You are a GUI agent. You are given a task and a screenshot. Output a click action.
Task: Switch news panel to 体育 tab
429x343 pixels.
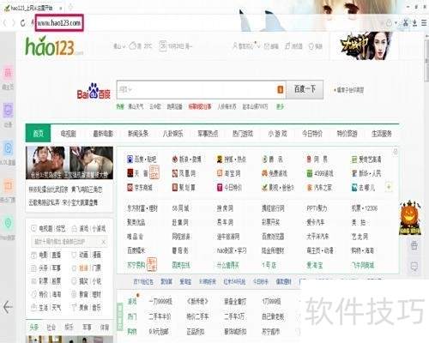click(x=105, y=328)
